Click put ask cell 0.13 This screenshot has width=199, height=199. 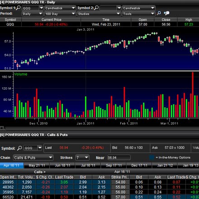coord(157,187)
